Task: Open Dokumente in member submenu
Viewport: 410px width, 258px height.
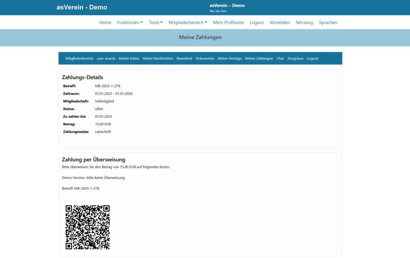Action: [205, 58]
